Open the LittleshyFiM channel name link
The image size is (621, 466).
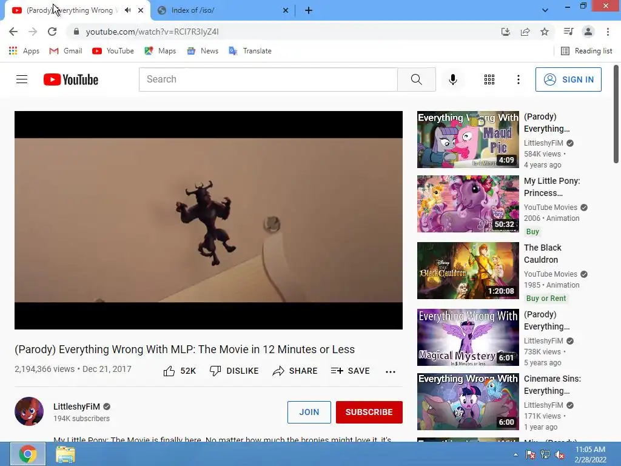(x=76, y=407)
